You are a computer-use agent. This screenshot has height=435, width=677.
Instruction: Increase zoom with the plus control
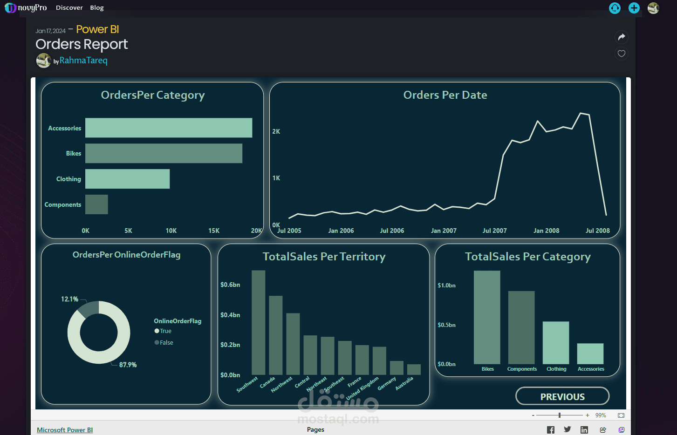(588, 415)
